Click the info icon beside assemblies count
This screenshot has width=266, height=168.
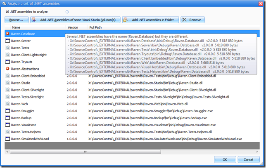click(67, 12)
